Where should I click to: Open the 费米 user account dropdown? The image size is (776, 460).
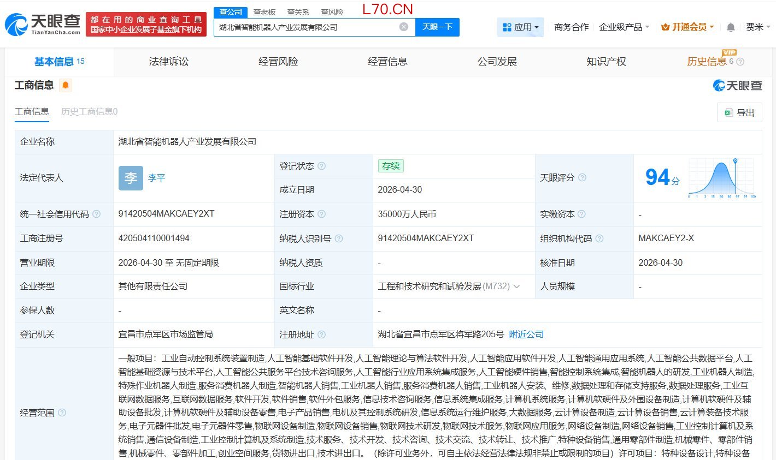pyautogui.click(x=758, y=27)
